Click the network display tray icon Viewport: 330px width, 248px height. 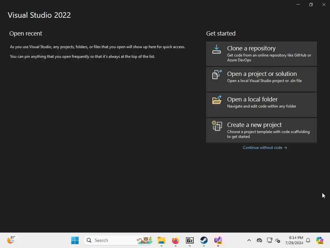[x=270, y=240]
